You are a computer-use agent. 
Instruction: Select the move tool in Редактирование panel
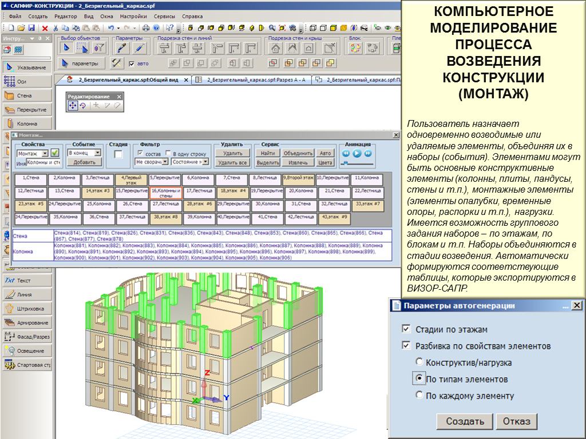click(x=73, y=106)
